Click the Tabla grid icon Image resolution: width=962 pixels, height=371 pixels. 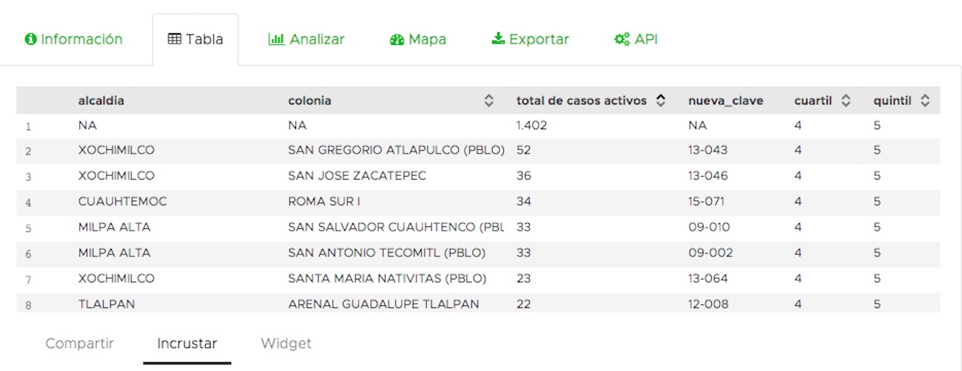pos(175,39)
